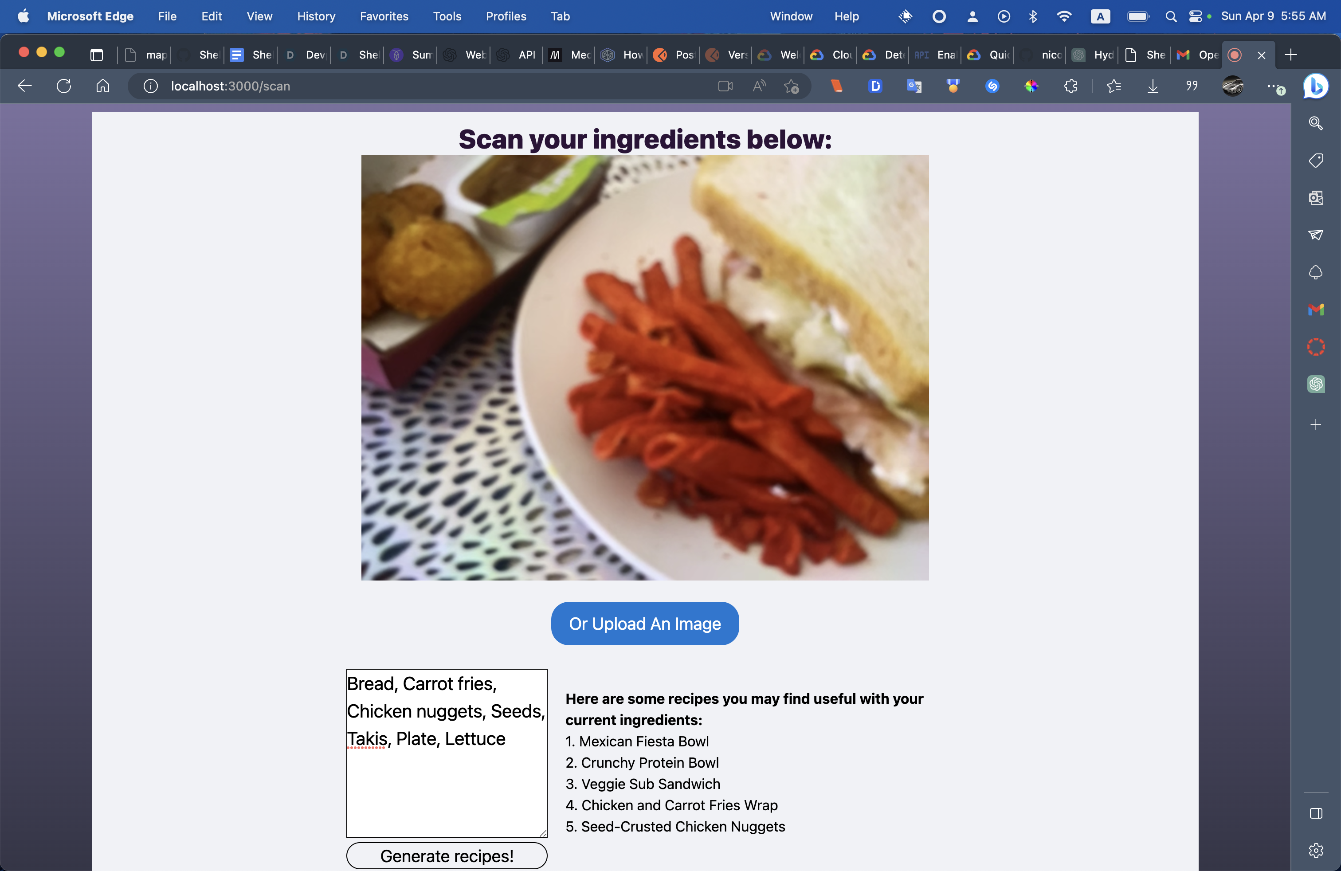Click the Bing chat sidebar icon

pyautogui.click(x=1316, y=86)
